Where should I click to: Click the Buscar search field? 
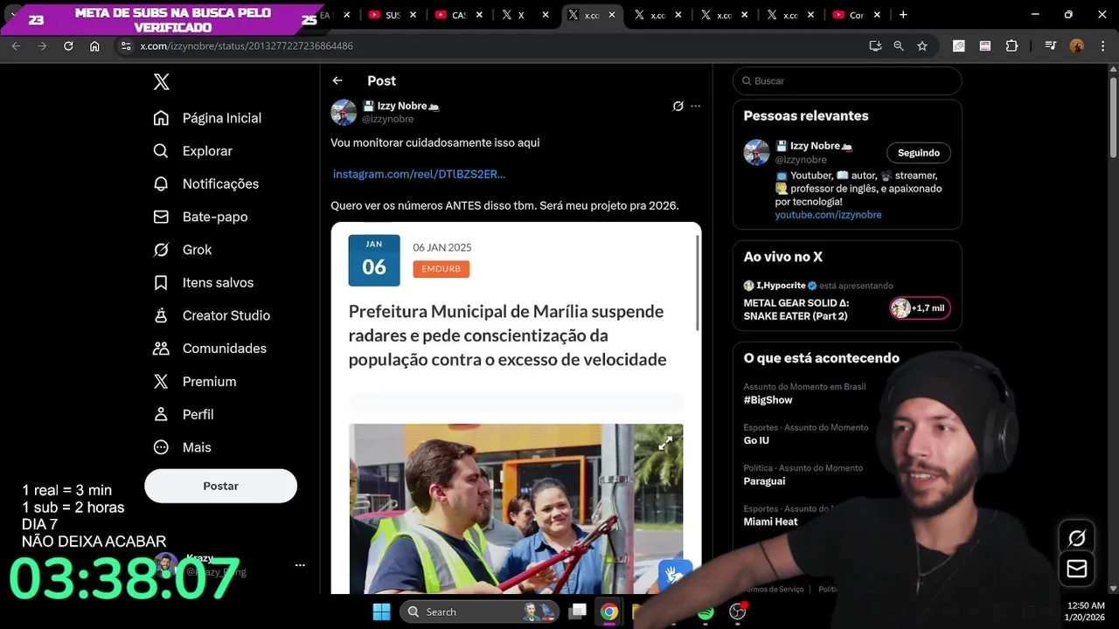[x=847, y=80]
